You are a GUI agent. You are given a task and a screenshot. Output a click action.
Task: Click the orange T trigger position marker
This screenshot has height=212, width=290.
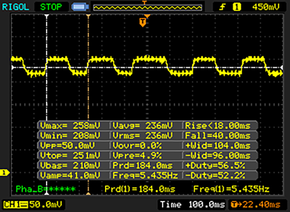tap(143, 22)
